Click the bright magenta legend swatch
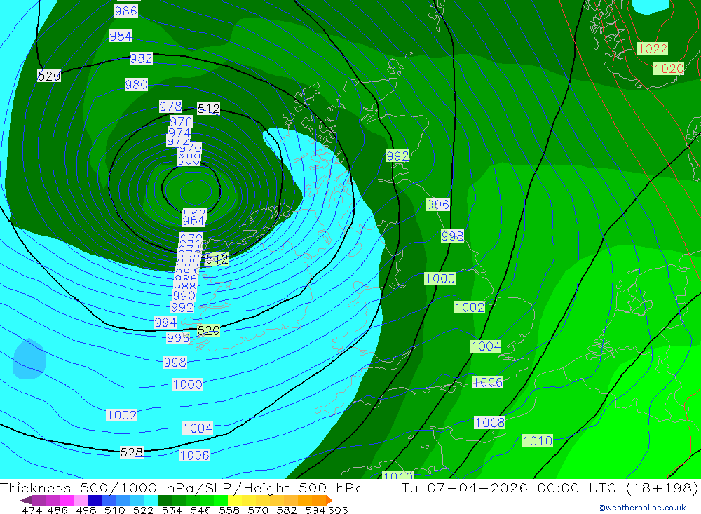The image size is (701, 514). 66,500
